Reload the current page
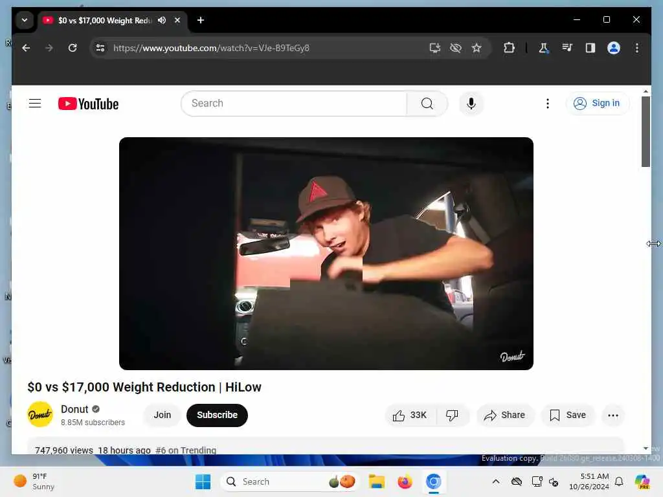Screen dimensions: 663x497 [x=73, y=48]
